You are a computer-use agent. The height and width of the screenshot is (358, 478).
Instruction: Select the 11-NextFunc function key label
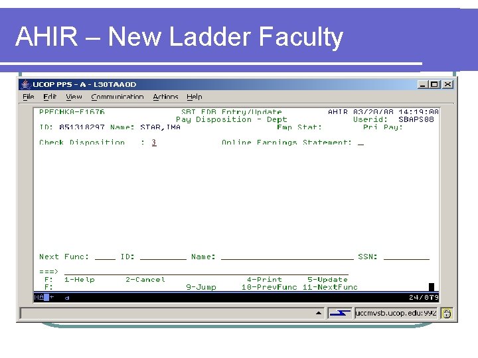click(330, 287)
